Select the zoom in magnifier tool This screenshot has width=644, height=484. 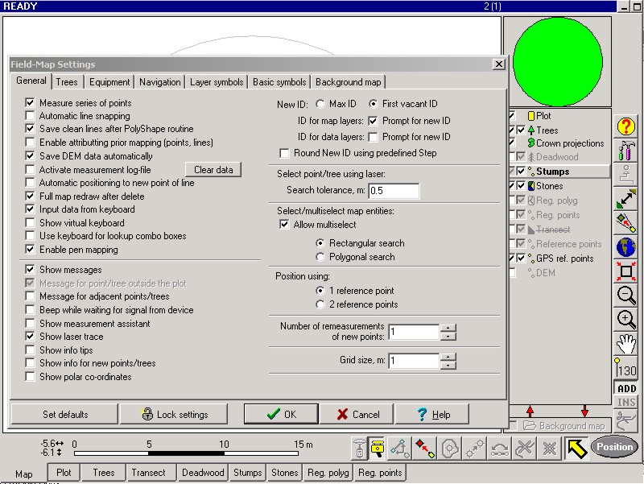pos(626,319)
